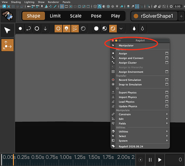The image size is (185, 166).
Task: Select the arrow selection tool icon
Action: point(7,30)
